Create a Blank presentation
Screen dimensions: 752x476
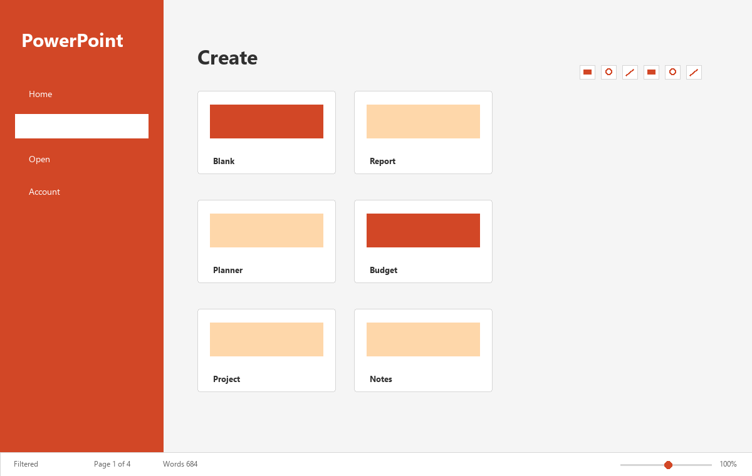(x=266, y=132)
